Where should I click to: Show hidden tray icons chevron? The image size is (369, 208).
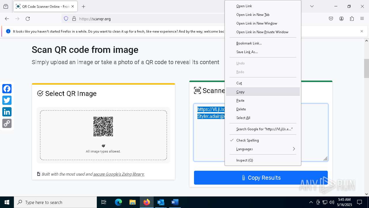[x=311, y=202]
